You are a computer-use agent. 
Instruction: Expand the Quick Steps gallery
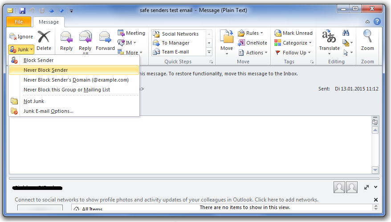tap(209, 52)
